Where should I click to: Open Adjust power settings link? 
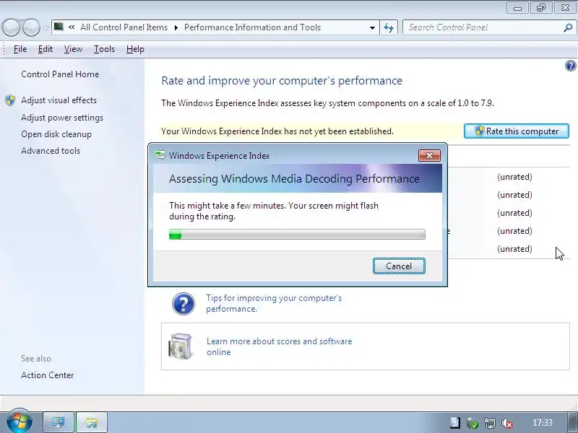[62, 118]
